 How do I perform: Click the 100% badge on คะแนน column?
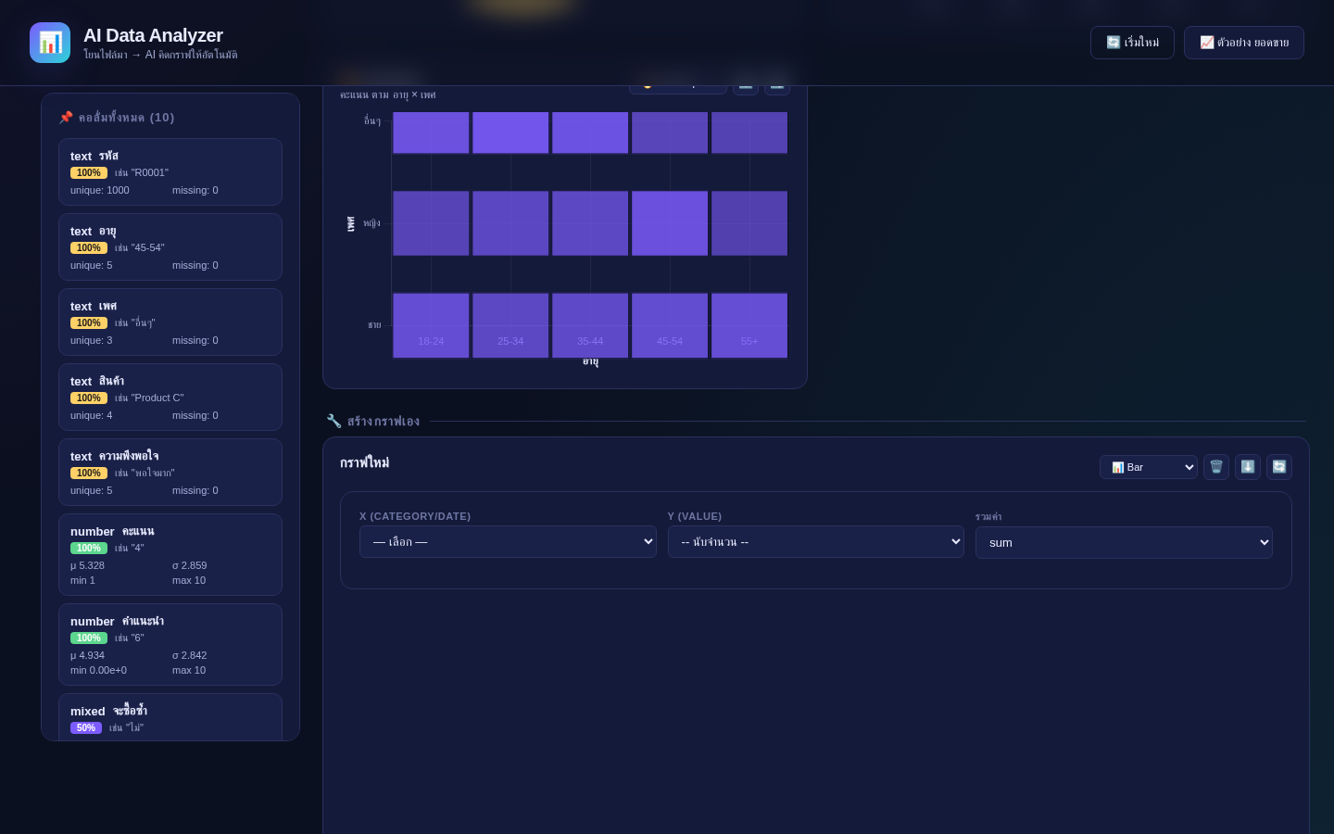pyautogui.click(x=89, y=549)
